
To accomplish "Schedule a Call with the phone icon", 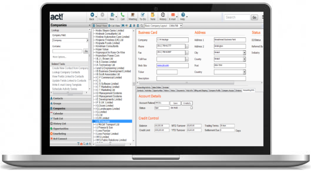I will click(122, 15).
